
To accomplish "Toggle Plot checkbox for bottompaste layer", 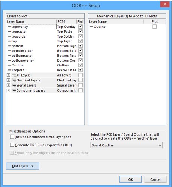I will point(80,56).
